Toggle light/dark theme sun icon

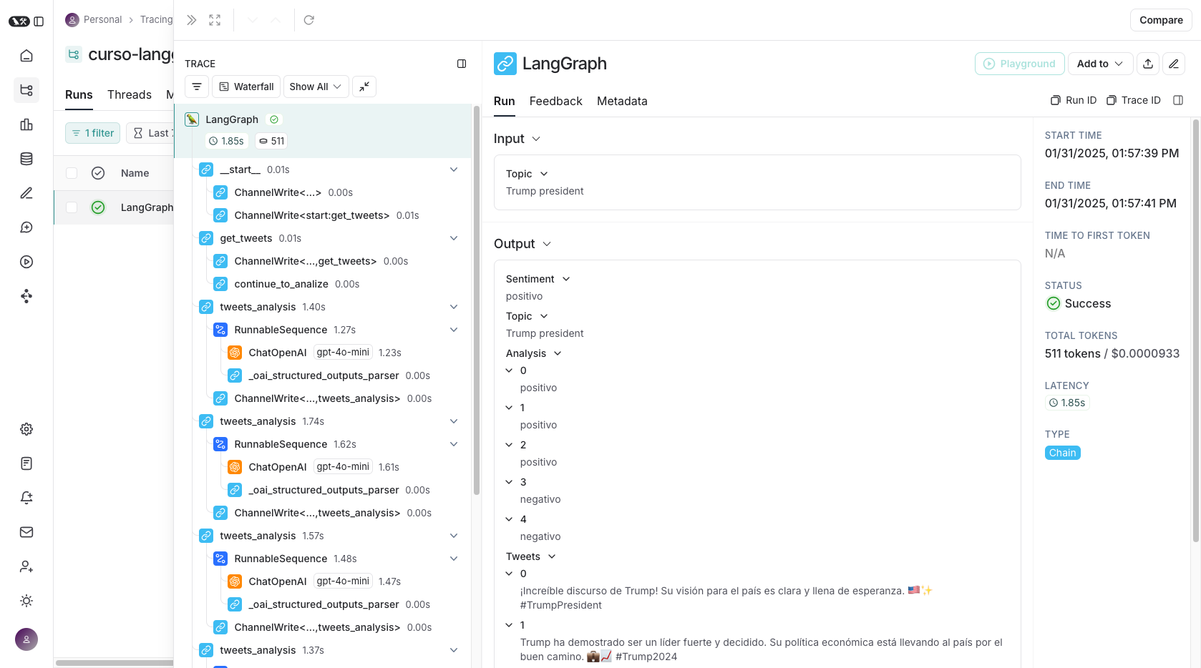coord(26,601)
